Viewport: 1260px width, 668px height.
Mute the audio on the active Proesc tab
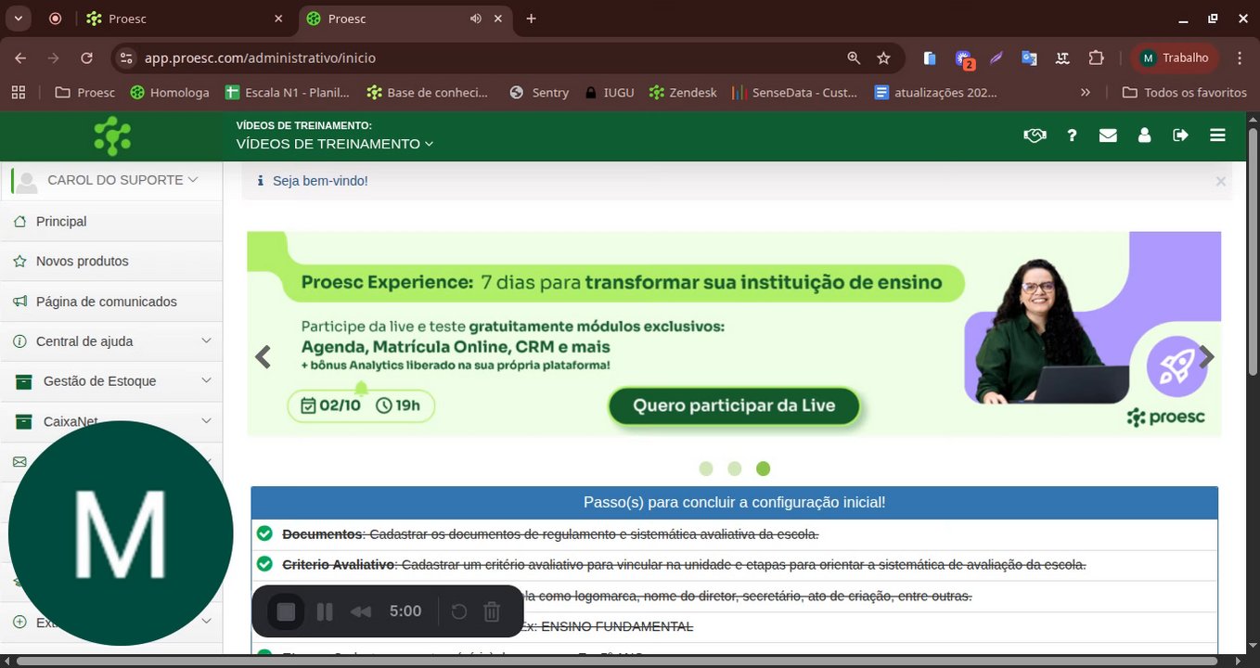tap(476, 19)
